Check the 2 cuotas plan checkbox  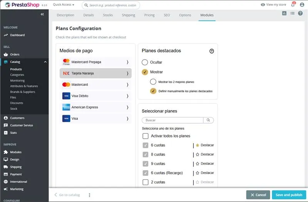coord(146,182)
